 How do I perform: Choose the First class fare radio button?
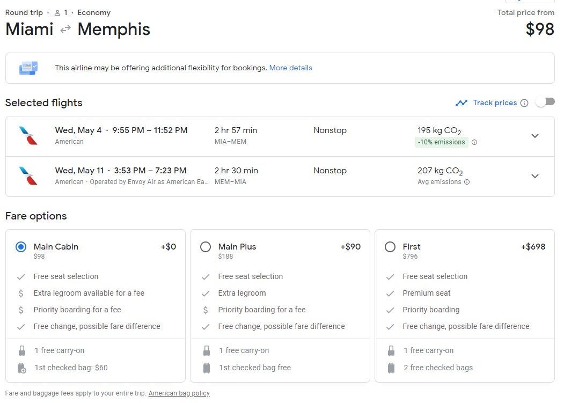(x=390, y=247)
